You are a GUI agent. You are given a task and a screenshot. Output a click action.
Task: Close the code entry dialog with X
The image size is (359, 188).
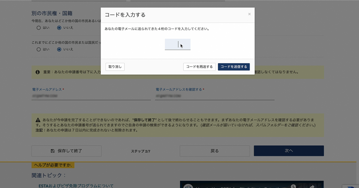point(249,14)
